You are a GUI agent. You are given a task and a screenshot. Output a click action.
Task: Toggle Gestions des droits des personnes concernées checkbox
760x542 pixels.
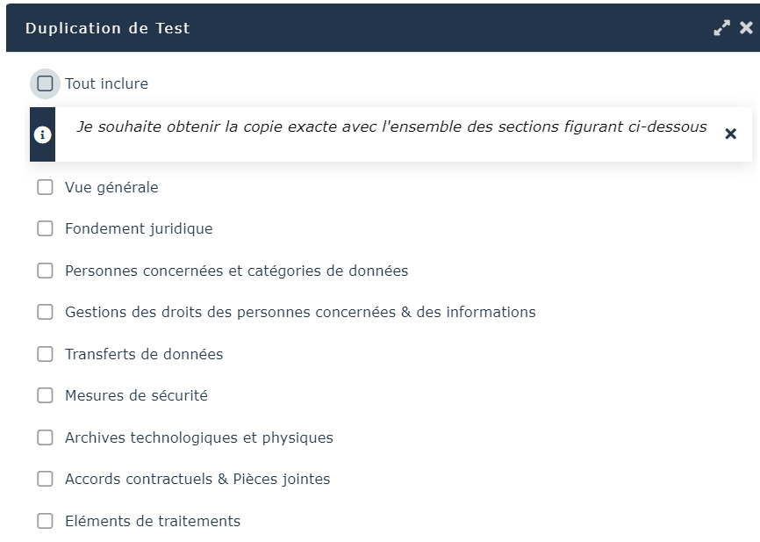tap(45, 312)
